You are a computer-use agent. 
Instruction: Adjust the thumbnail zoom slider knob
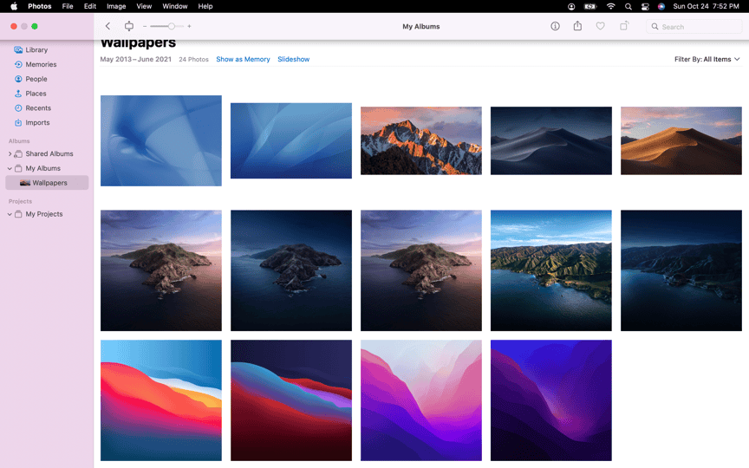pos(171,26)
